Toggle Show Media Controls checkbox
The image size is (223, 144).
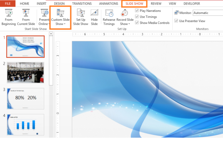pyautogui.click(x=137, y=23)
